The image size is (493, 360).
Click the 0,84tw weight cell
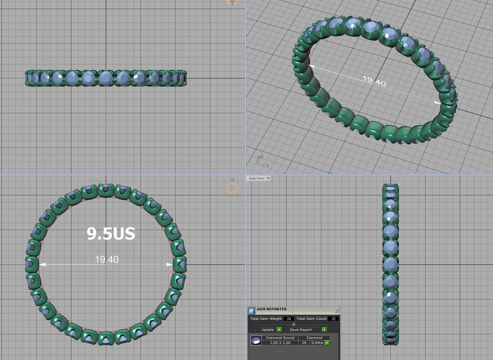pyautogui.click(x=317, y=343)
